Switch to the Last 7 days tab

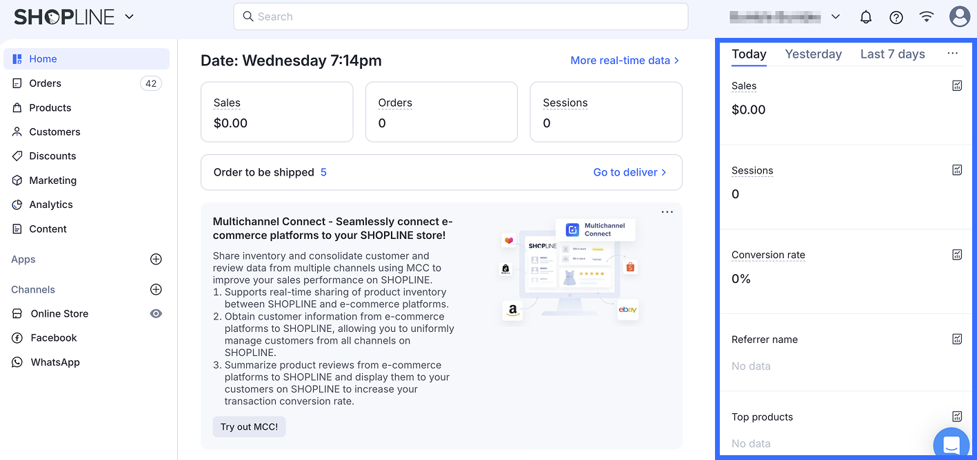pos(892,54)
